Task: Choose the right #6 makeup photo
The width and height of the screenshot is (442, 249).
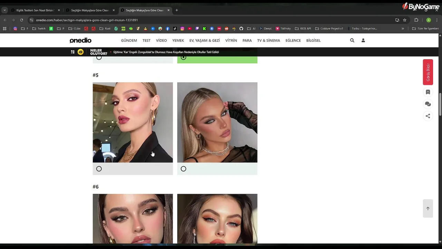Action: pos(217,219)
